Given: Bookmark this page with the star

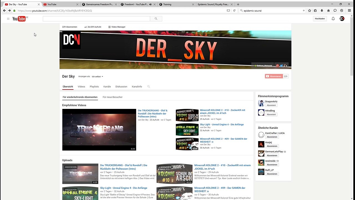Looking at the screenshot, I should [x=310, y=11].
